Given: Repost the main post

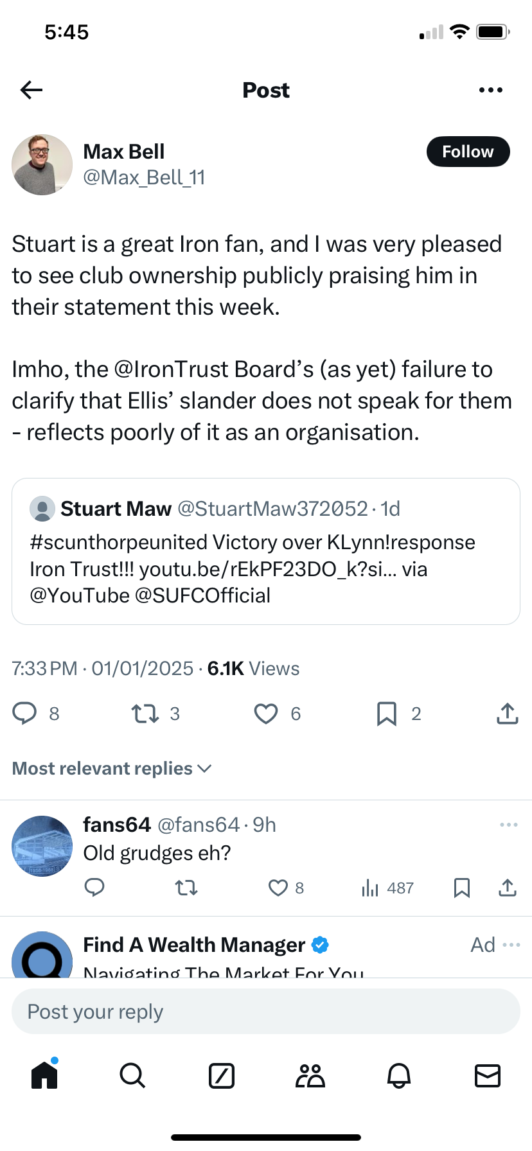Looking at the screenshot, I should (x=145, y=714).
